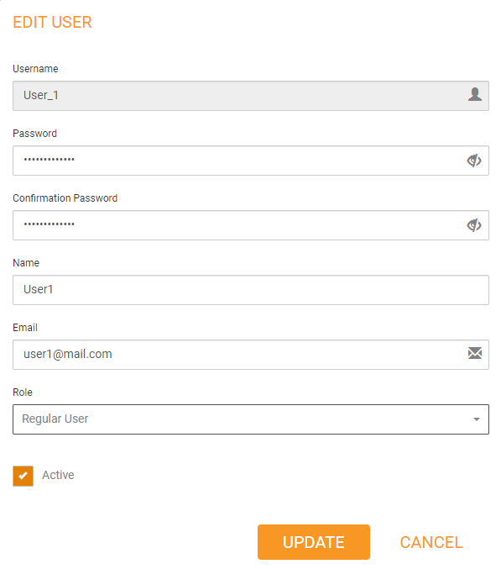
Task: Click the user silhouette icon in Username field
Action: (474, 95)
